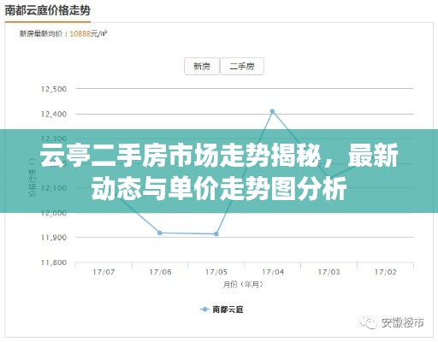The height and width of the screenshot is (342, 438).
Task: Select the 17/03 axis label
Action: [x=329, y=272]
